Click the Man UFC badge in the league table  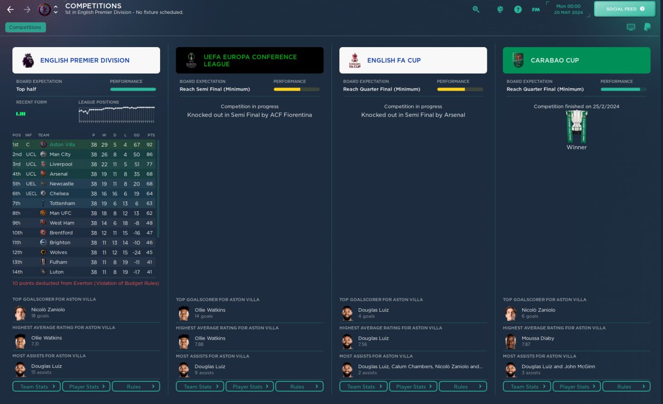44,213
